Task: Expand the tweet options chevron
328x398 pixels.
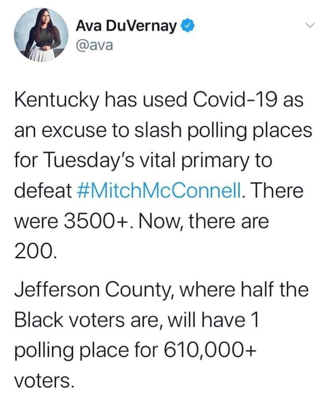Action: click(x=310, y=25)
